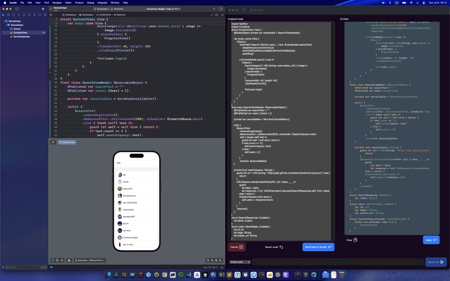This screenshot has width=450, height=281.
Task: Open the Integrate menu
Action: click(x=102, y=2)
